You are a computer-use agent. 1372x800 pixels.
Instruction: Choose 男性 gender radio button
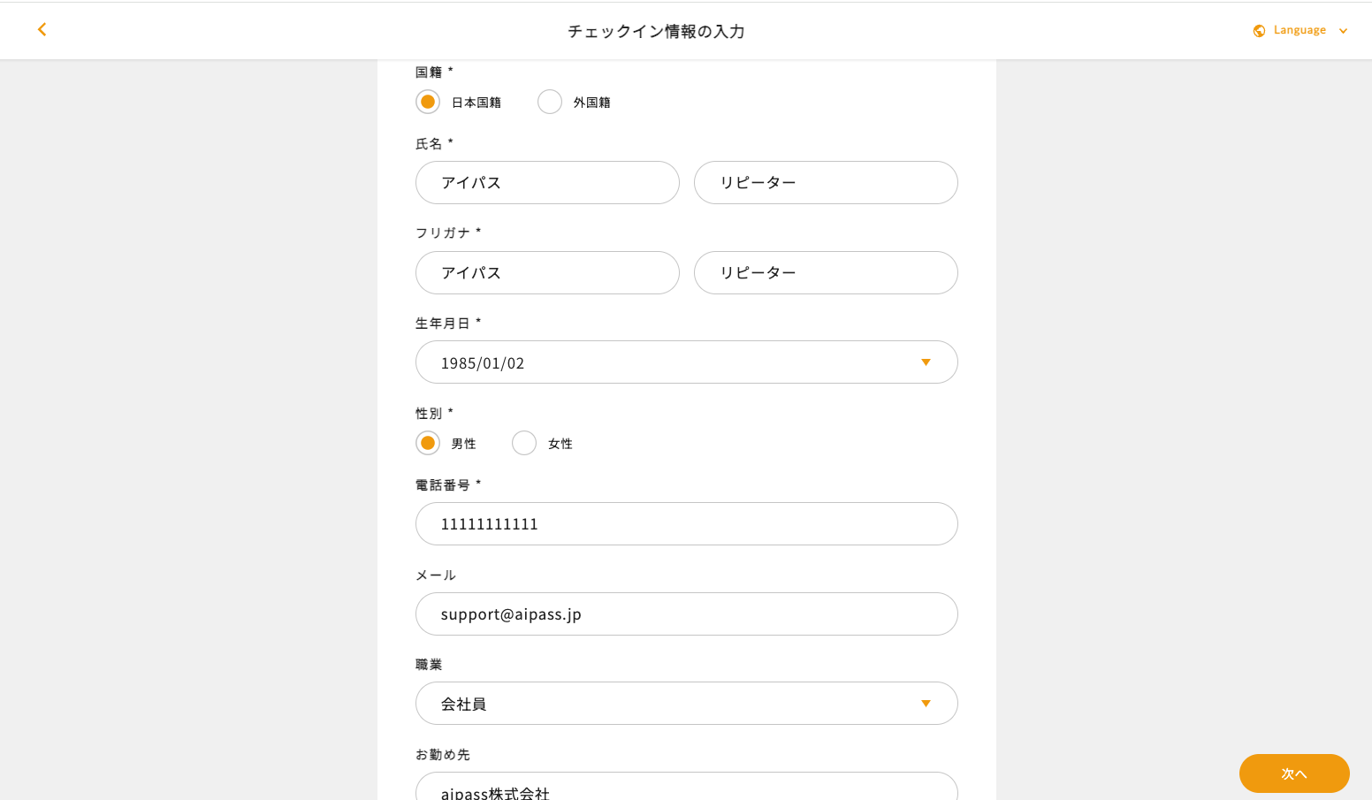pos(428,443)
